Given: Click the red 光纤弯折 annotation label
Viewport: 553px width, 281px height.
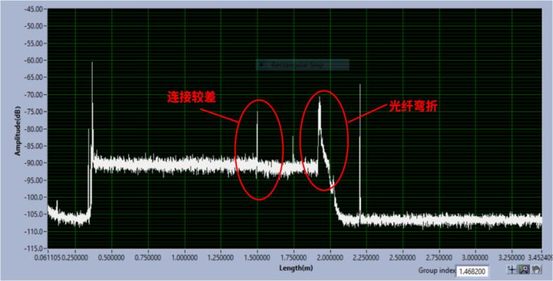Looking at the screenshot, I should 413,106.
